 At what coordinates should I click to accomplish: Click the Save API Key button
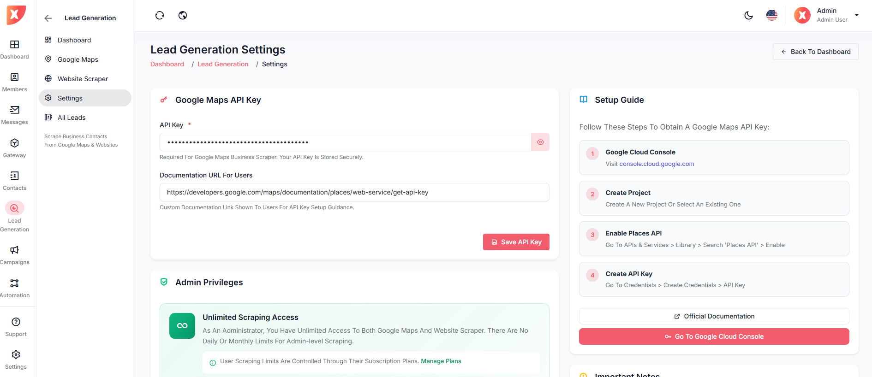[516, 242]
